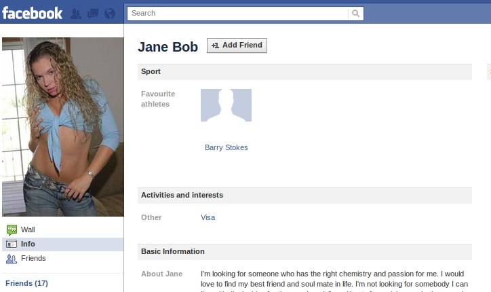Open the Wall tab in sidebar
Viewport: 491px width, 292px height.
coord(63,230)
